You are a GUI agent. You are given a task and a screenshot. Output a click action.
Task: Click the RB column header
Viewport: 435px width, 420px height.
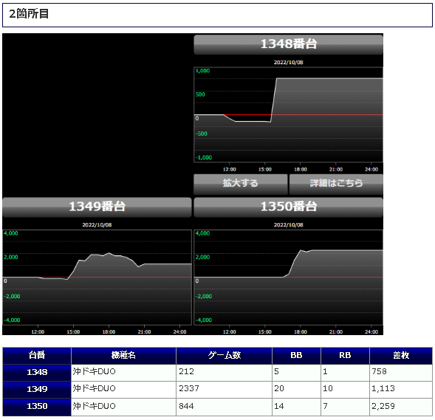(345, 355)
